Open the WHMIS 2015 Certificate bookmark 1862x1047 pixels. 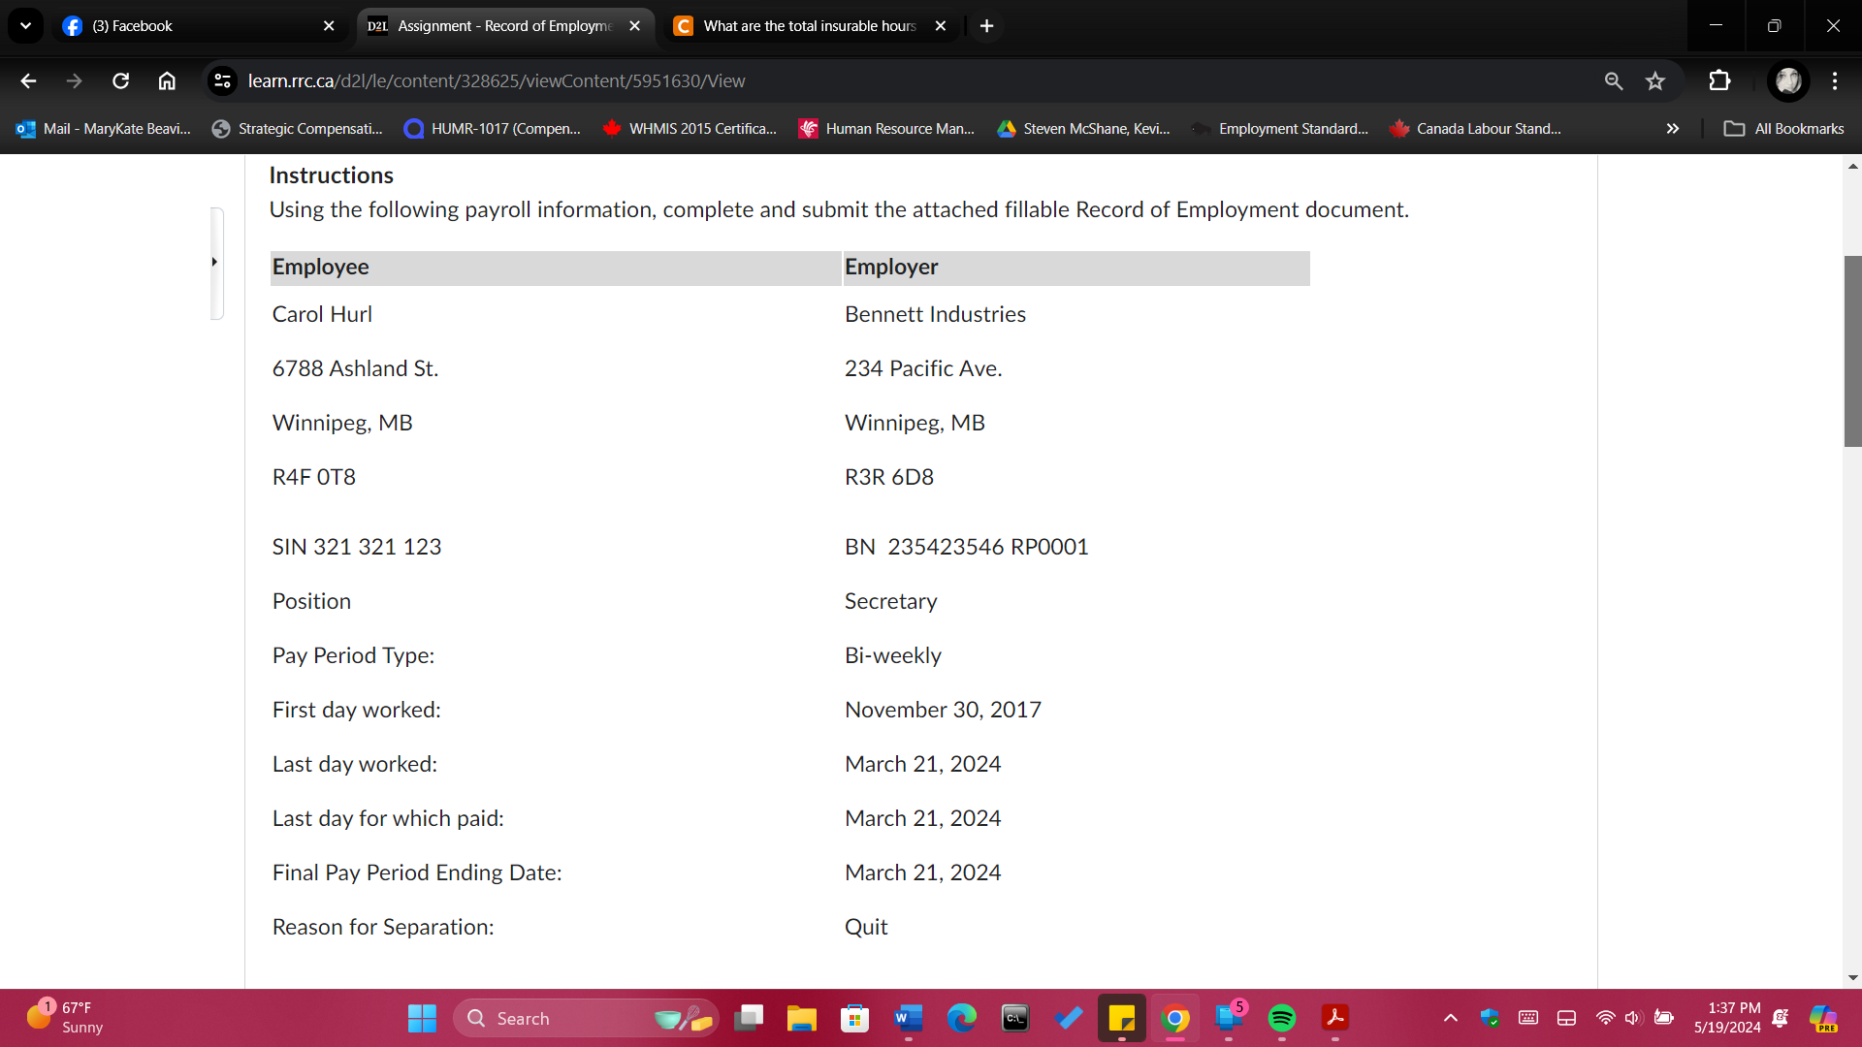tap(690, 128)
